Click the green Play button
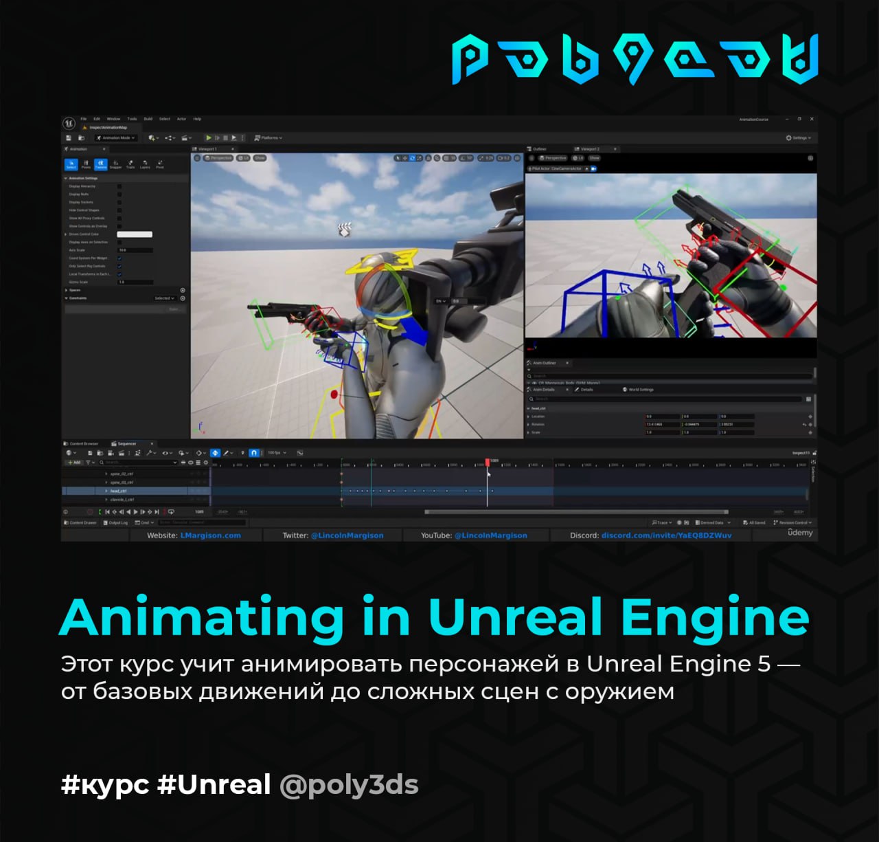The image size is (879, 842). coord(209,137)
